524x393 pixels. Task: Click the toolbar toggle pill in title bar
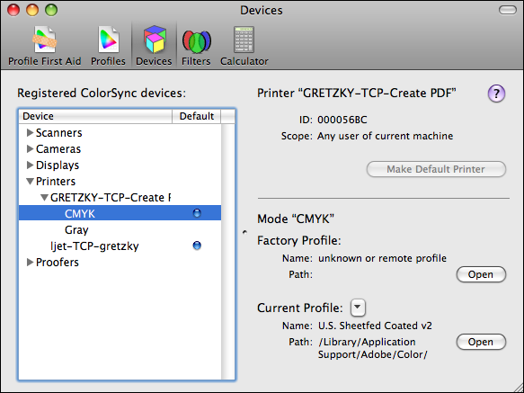click(508, 10)
